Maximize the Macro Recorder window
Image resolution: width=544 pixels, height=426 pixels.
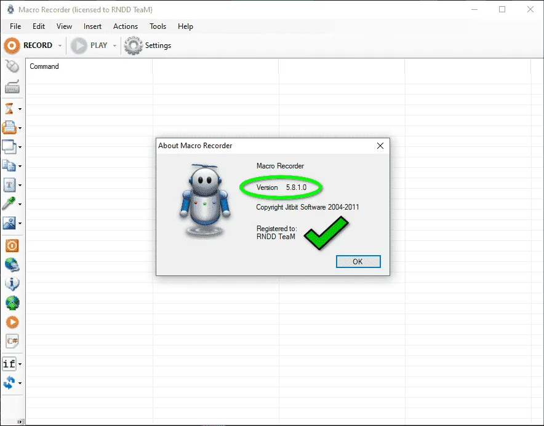click(502, 9)
